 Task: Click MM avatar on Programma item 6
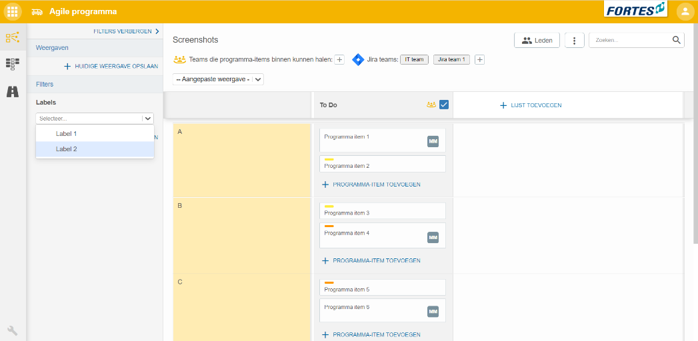433,312
